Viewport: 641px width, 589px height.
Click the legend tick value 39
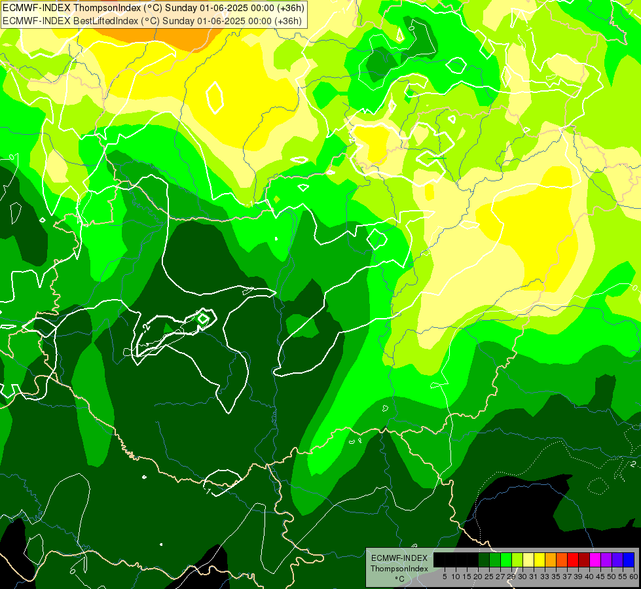click(x=578, y=577)
